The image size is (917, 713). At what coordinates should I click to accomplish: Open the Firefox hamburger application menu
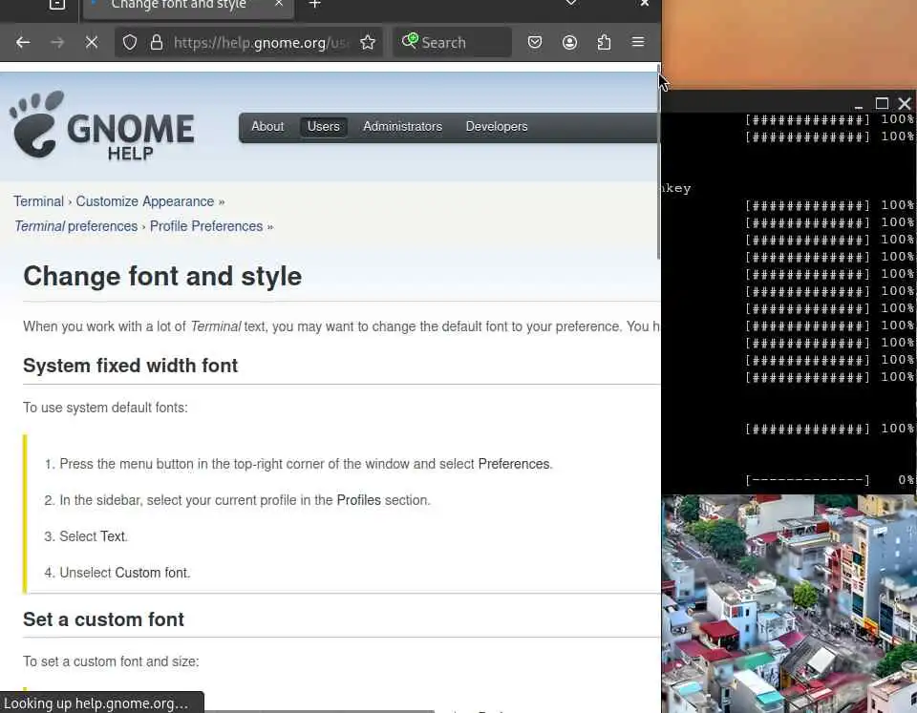638,42
